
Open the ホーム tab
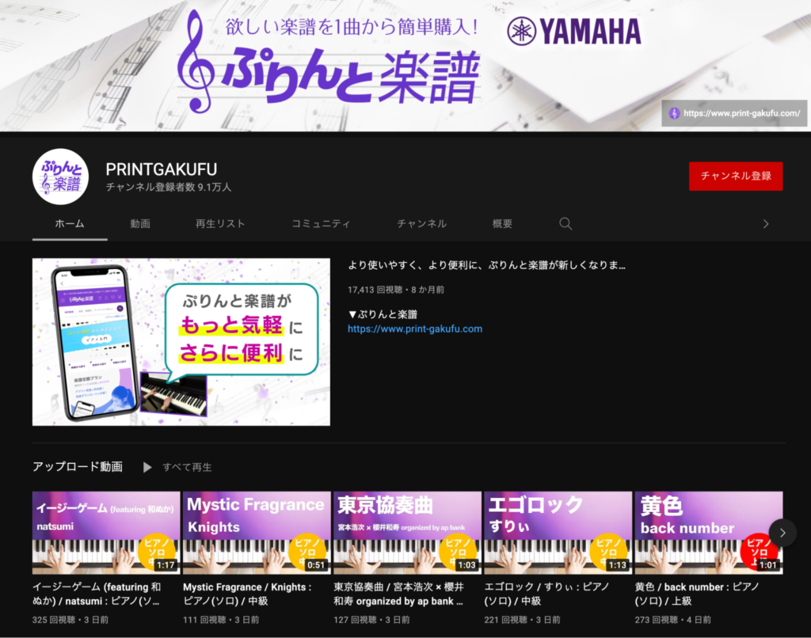[x=70, y=224]
